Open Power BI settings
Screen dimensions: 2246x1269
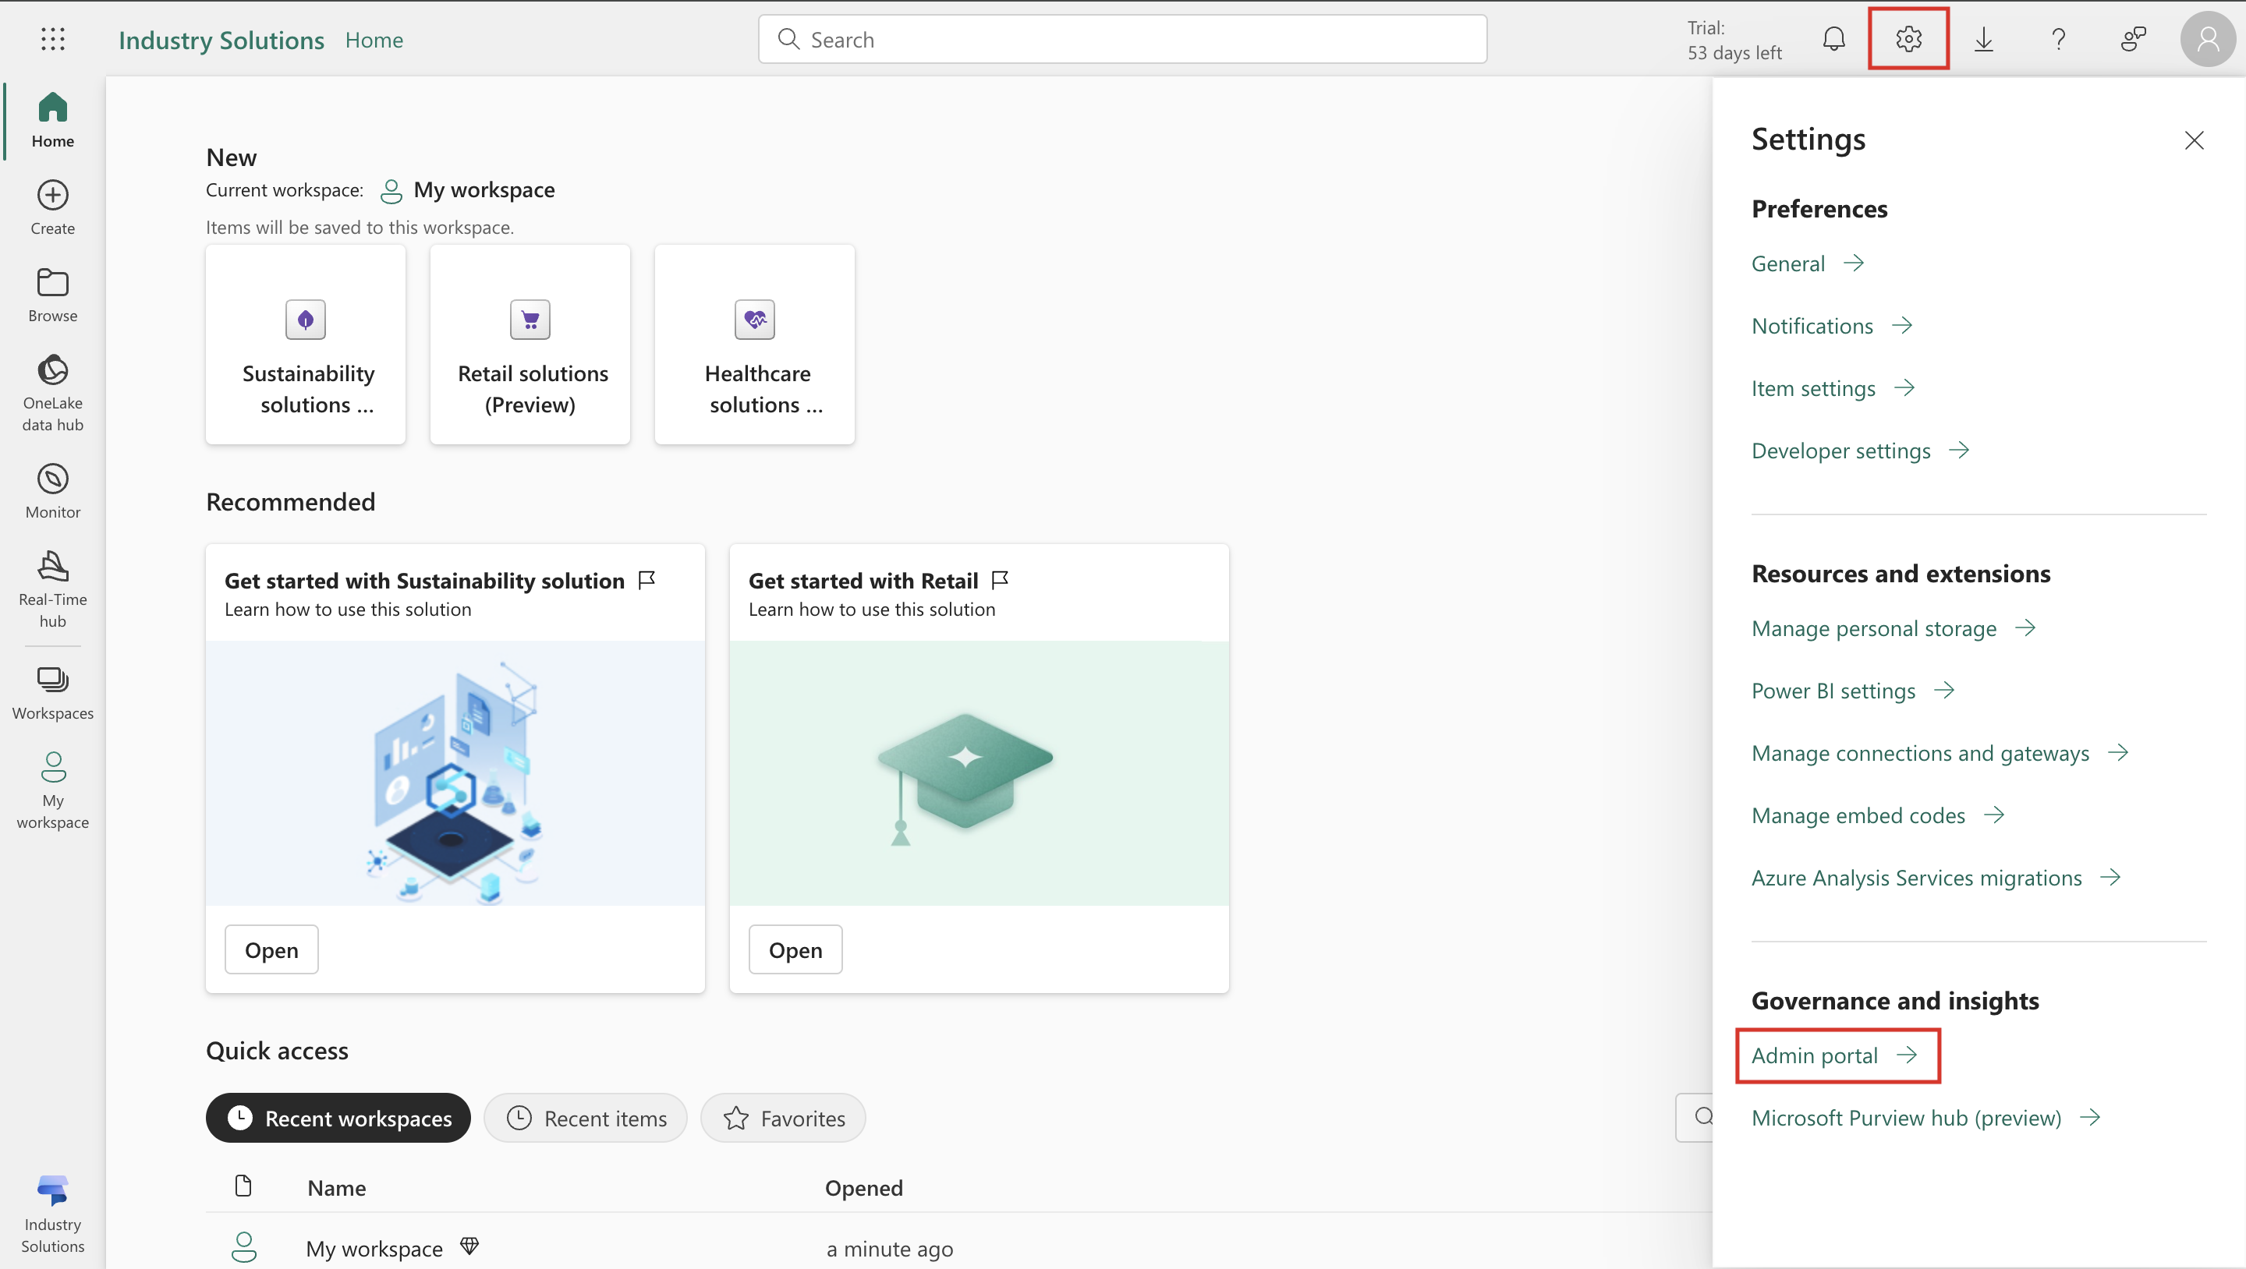[1853, 691]
